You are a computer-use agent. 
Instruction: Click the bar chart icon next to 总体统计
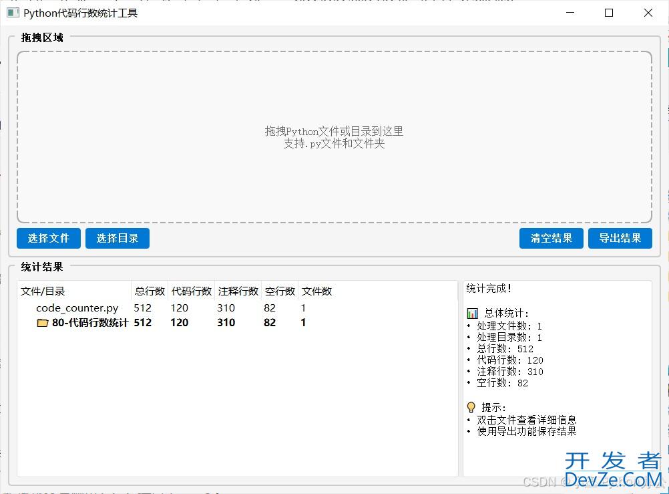click(472, 313)
